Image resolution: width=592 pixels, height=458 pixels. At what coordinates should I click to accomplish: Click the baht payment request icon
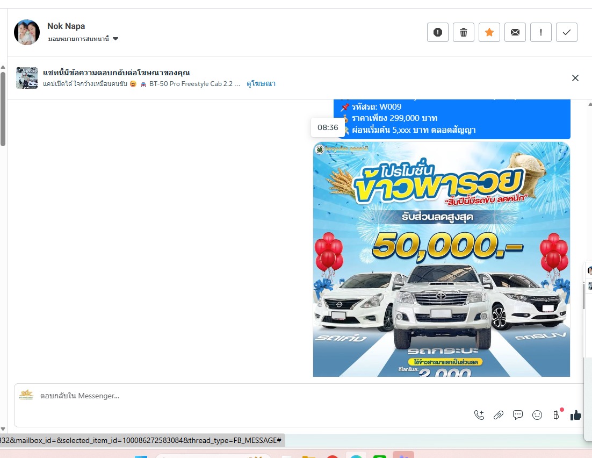tap(556, 414)
